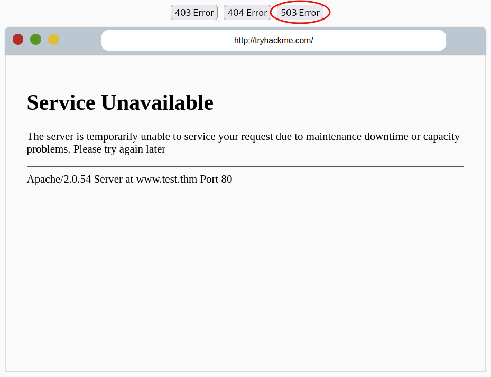Viewport: 491px width, 377px height.
Task: Select the 403 Error button
Action: [194, 12]
